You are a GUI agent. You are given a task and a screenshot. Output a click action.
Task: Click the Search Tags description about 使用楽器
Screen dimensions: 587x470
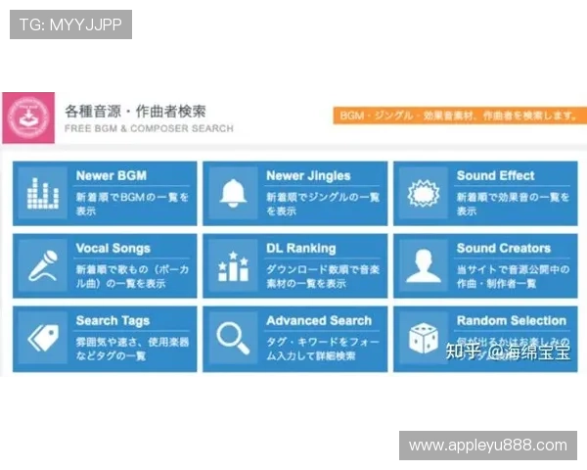click(x=132, y=349)
